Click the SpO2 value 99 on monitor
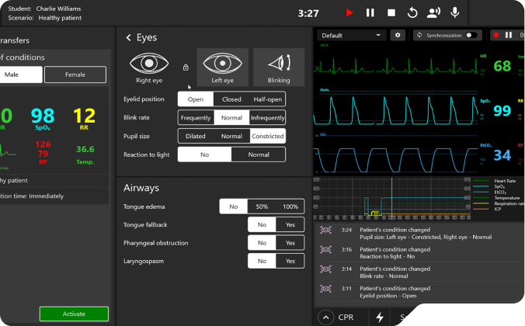The width and height of the screenshot is (525, 326). coord(502,110)
